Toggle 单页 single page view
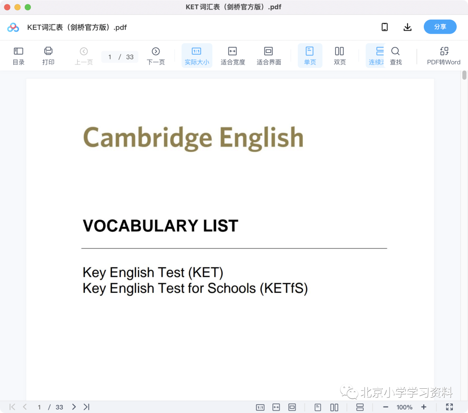The height and width of the screenshot is (413, 468). pos(310,55)
